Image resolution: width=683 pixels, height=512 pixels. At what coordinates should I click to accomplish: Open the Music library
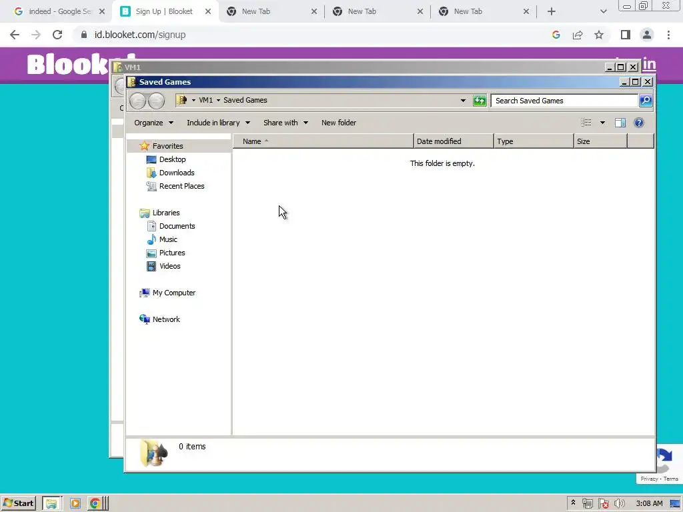[168, 239]
